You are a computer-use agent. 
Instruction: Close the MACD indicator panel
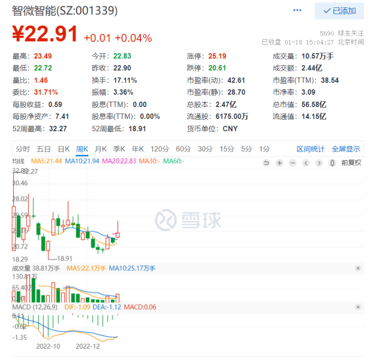coord(358,307)
